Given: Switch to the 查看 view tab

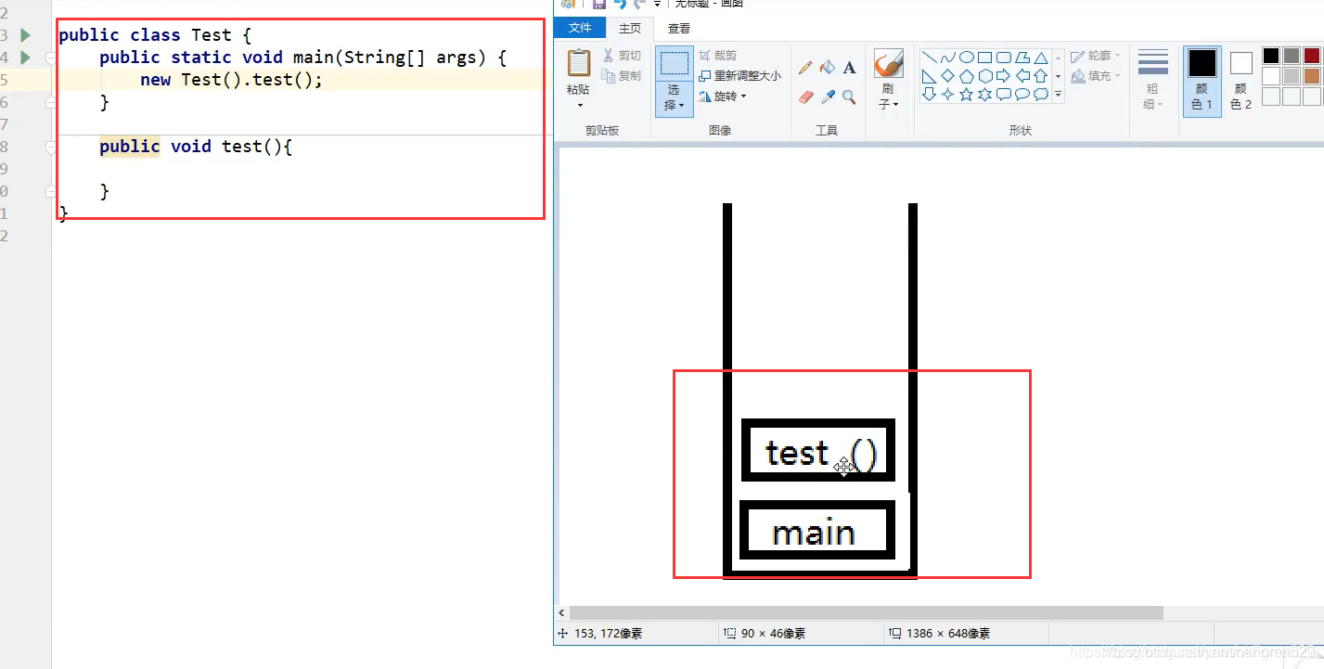Looking at the screenshot, I should [678, 29].
